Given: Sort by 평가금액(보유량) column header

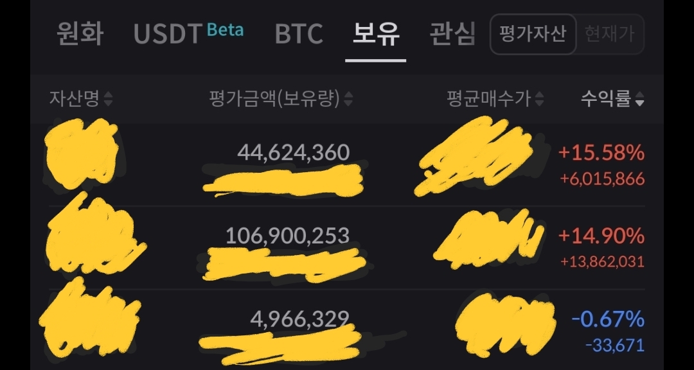Looking at the screenshot, I should coord(274,99).
